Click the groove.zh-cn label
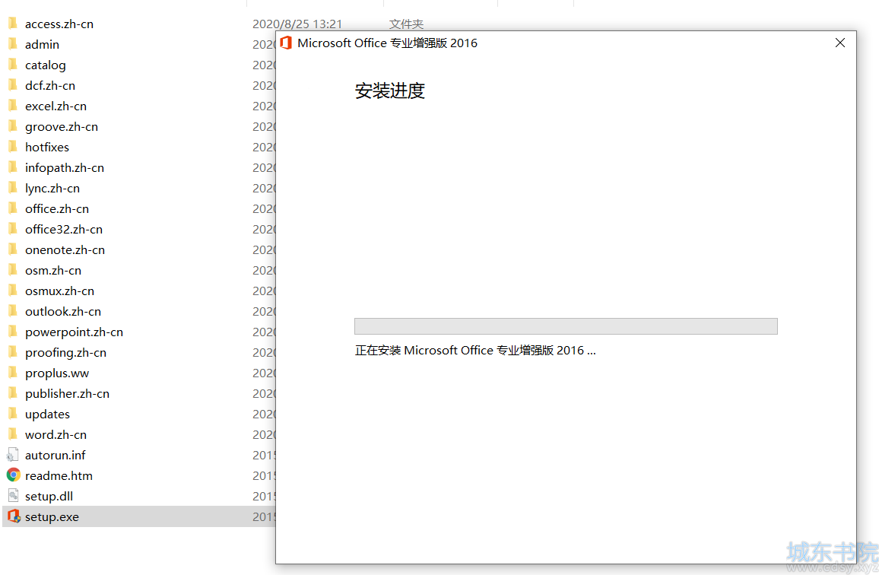 pos(61,127)
